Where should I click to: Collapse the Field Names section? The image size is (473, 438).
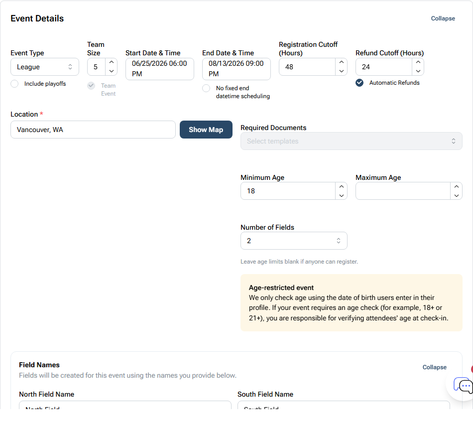pos(434,367)
